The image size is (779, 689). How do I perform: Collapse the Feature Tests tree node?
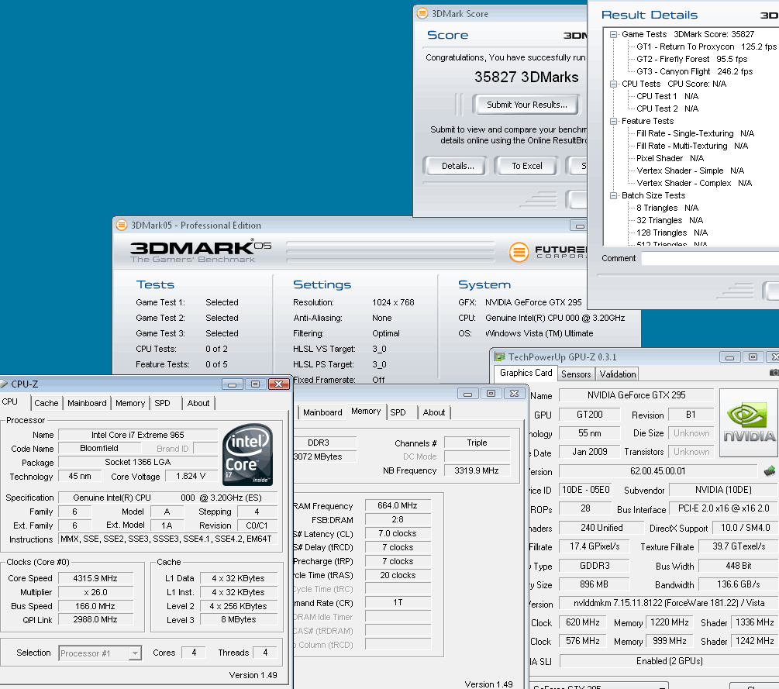click(614, 121)
